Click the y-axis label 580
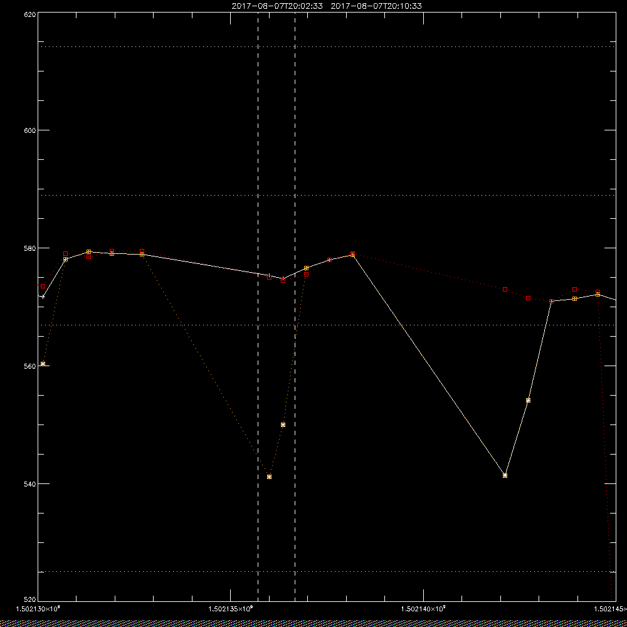 [x=30, y=248]
